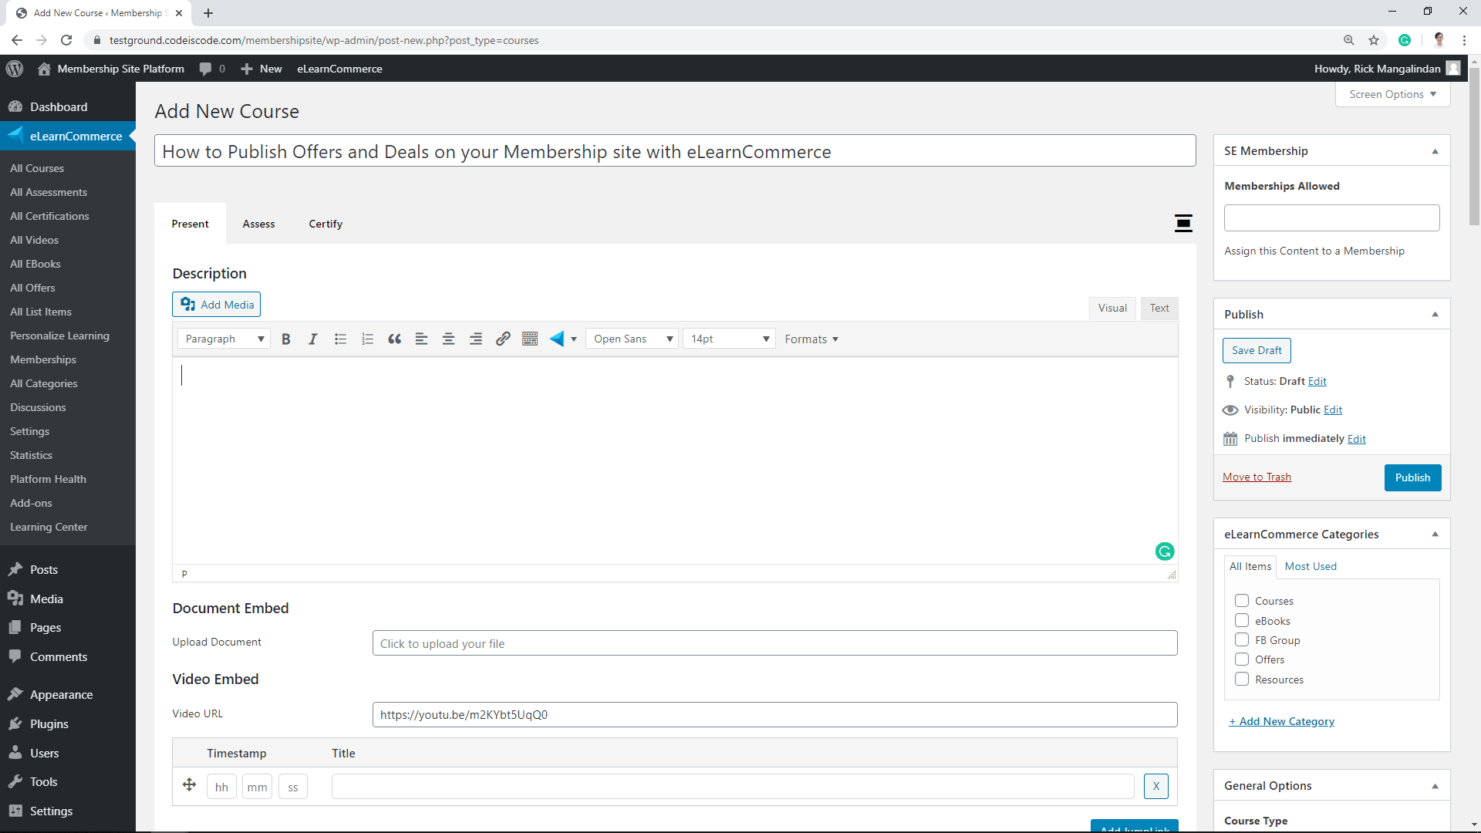Toggle the editor toolbar (kitchen sink)
This screenshot has height=833, width=1481.
pos(530,339)
